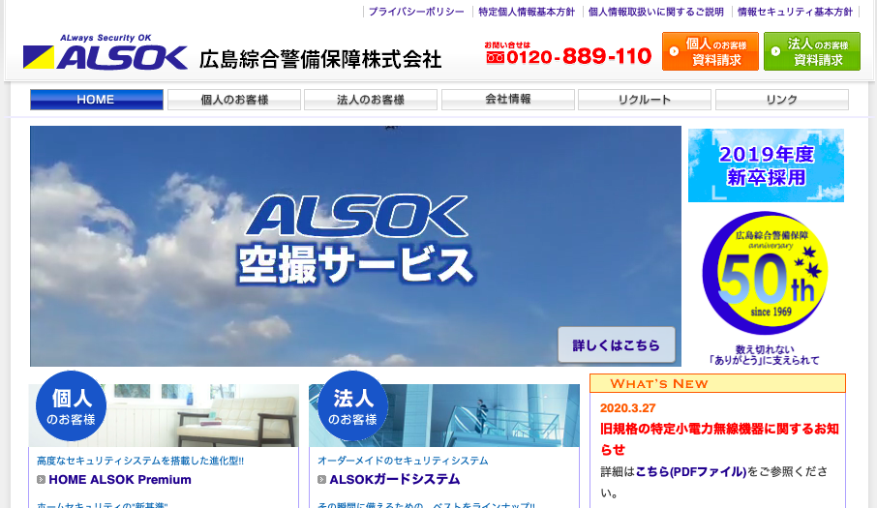Click the ALSOK logo in the header
The image size is (877, 508).
coord(106,52)
